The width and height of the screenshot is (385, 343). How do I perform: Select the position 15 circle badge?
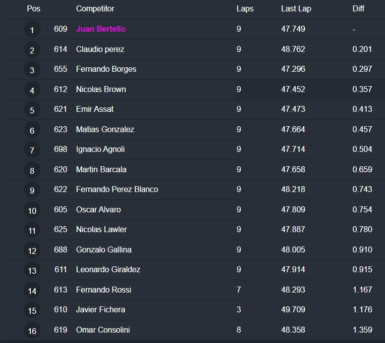tap(32, 310)
